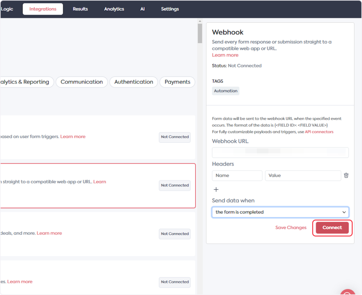
Task: Delete the header row with trash icon
Action: (346, 176)
